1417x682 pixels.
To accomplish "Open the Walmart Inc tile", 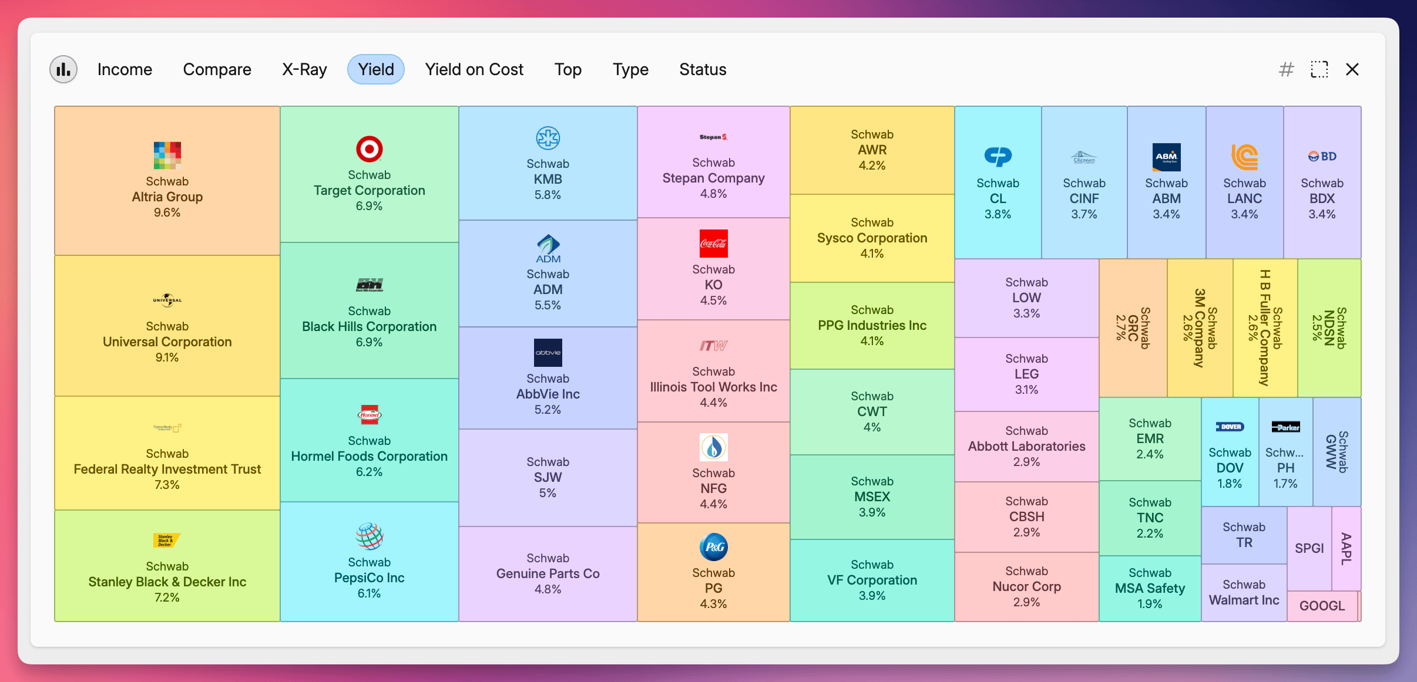I will pyautogui.click(x=1244, y=593).
